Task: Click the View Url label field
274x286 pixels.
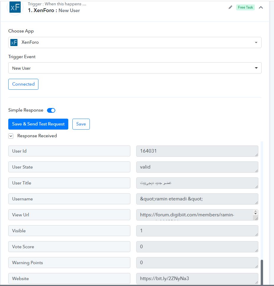Action: click(69, 215)
